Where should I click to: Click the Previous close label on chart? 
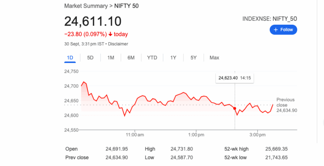click(x=286, y=102)
